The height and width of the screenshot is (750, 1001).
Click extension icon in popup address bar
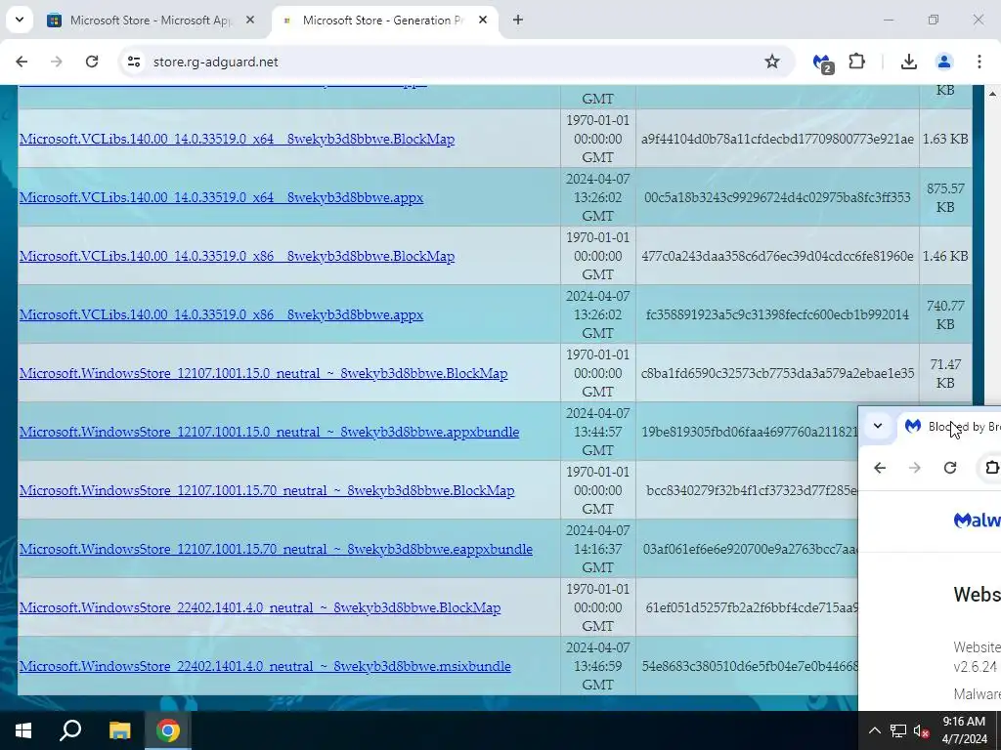click(x=991, y=468)
